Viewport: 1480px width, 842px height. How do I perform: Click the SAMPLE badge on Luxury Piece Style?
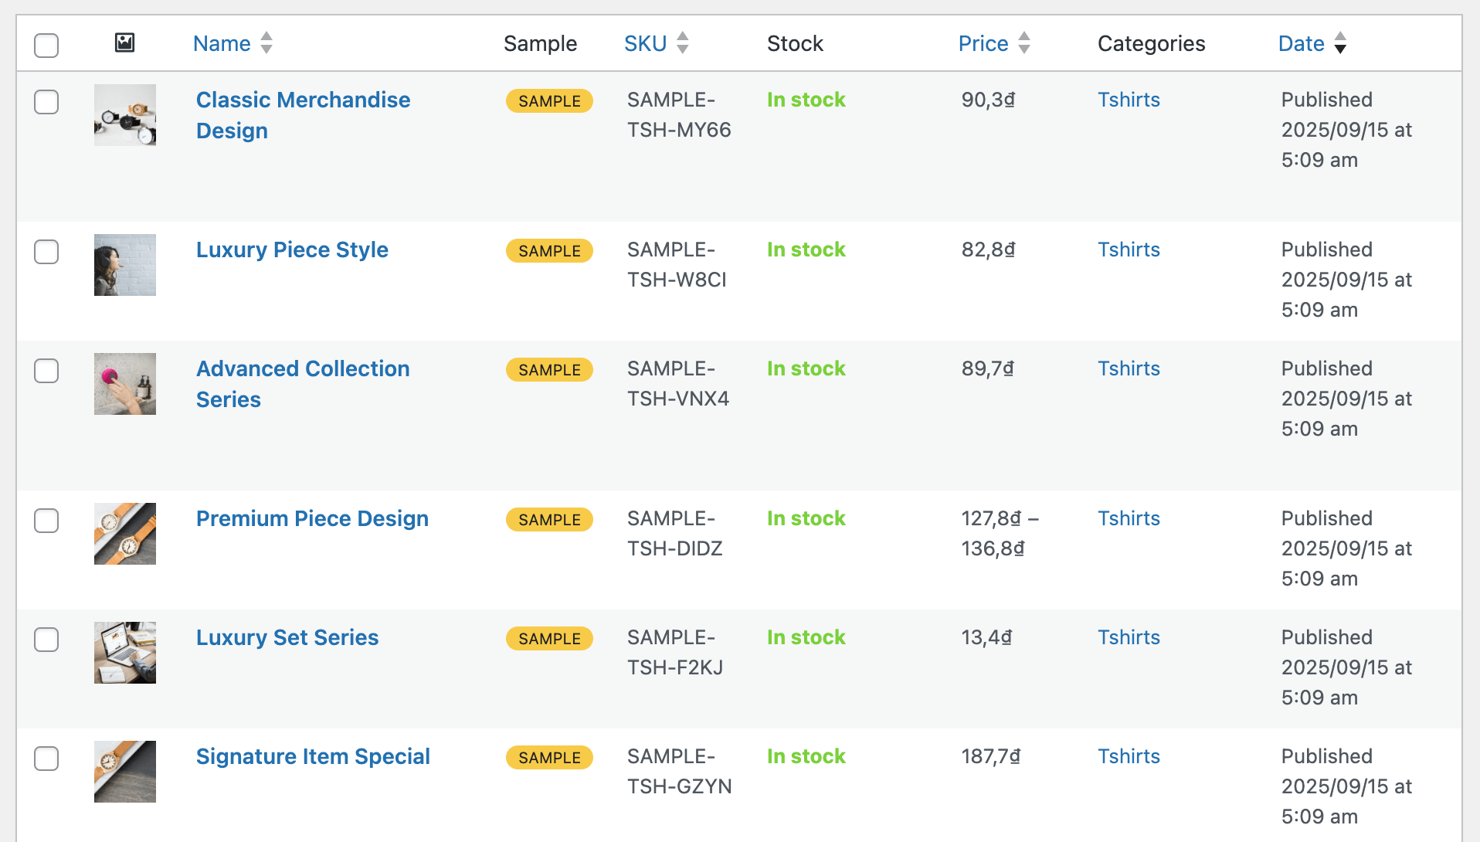coord(549,251)
